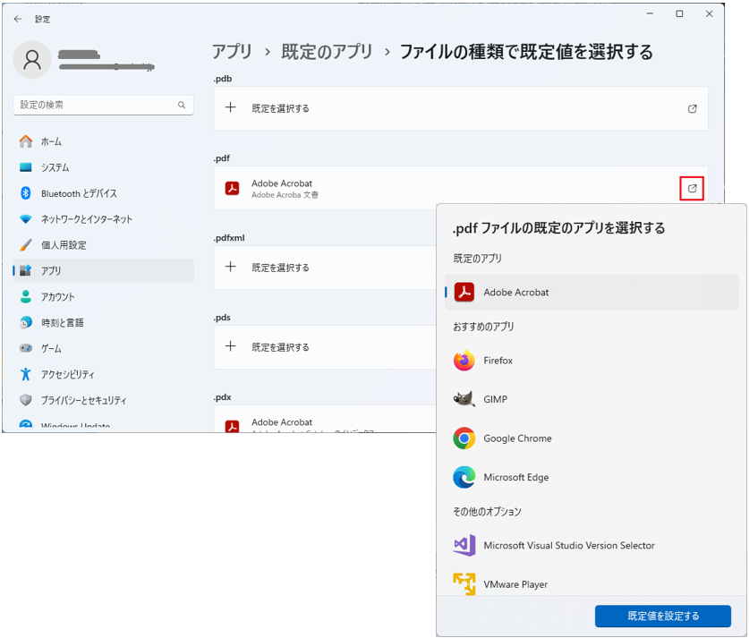Select Adobe Acrobat in the popup list
This screenshot has height=638, width=749.
pyautogui.click(x=592, y=293)
